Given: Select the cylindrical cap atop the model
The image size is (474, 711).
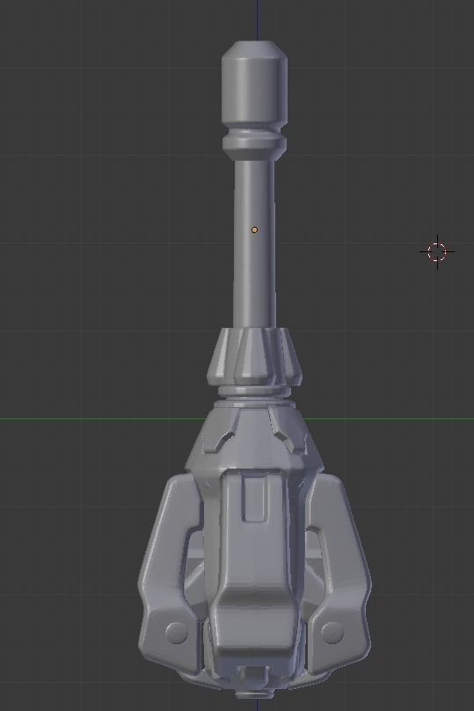Looking at the screenshot, I should click(254, 82).
